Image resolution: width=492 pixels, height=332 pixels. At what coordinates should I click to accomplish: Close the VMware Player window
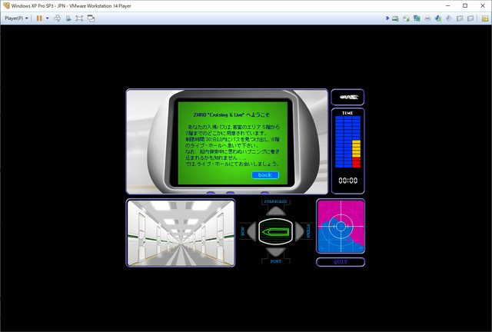pos(483,5)
